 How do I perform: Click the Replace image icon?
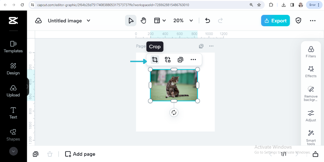[168, 60]
